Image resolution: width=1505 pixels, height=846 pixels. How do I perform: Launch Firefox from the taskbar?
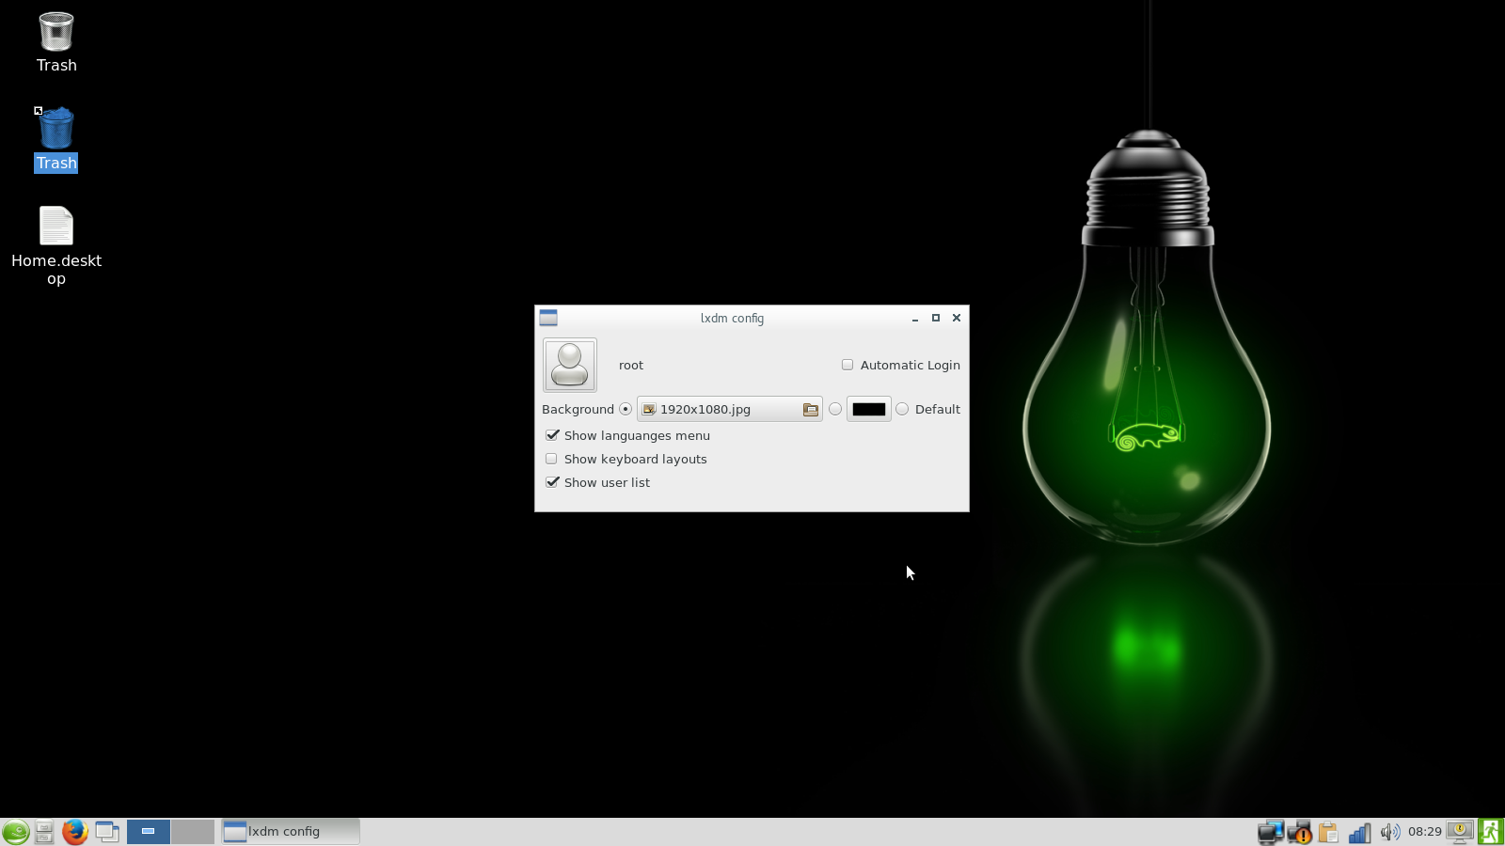point(74,832)
